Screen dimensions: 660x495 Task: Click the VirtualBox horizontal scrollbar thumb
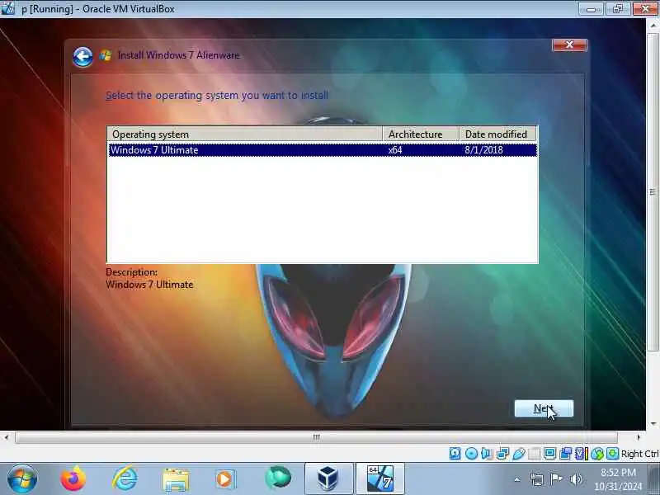[x=316, y=437]
